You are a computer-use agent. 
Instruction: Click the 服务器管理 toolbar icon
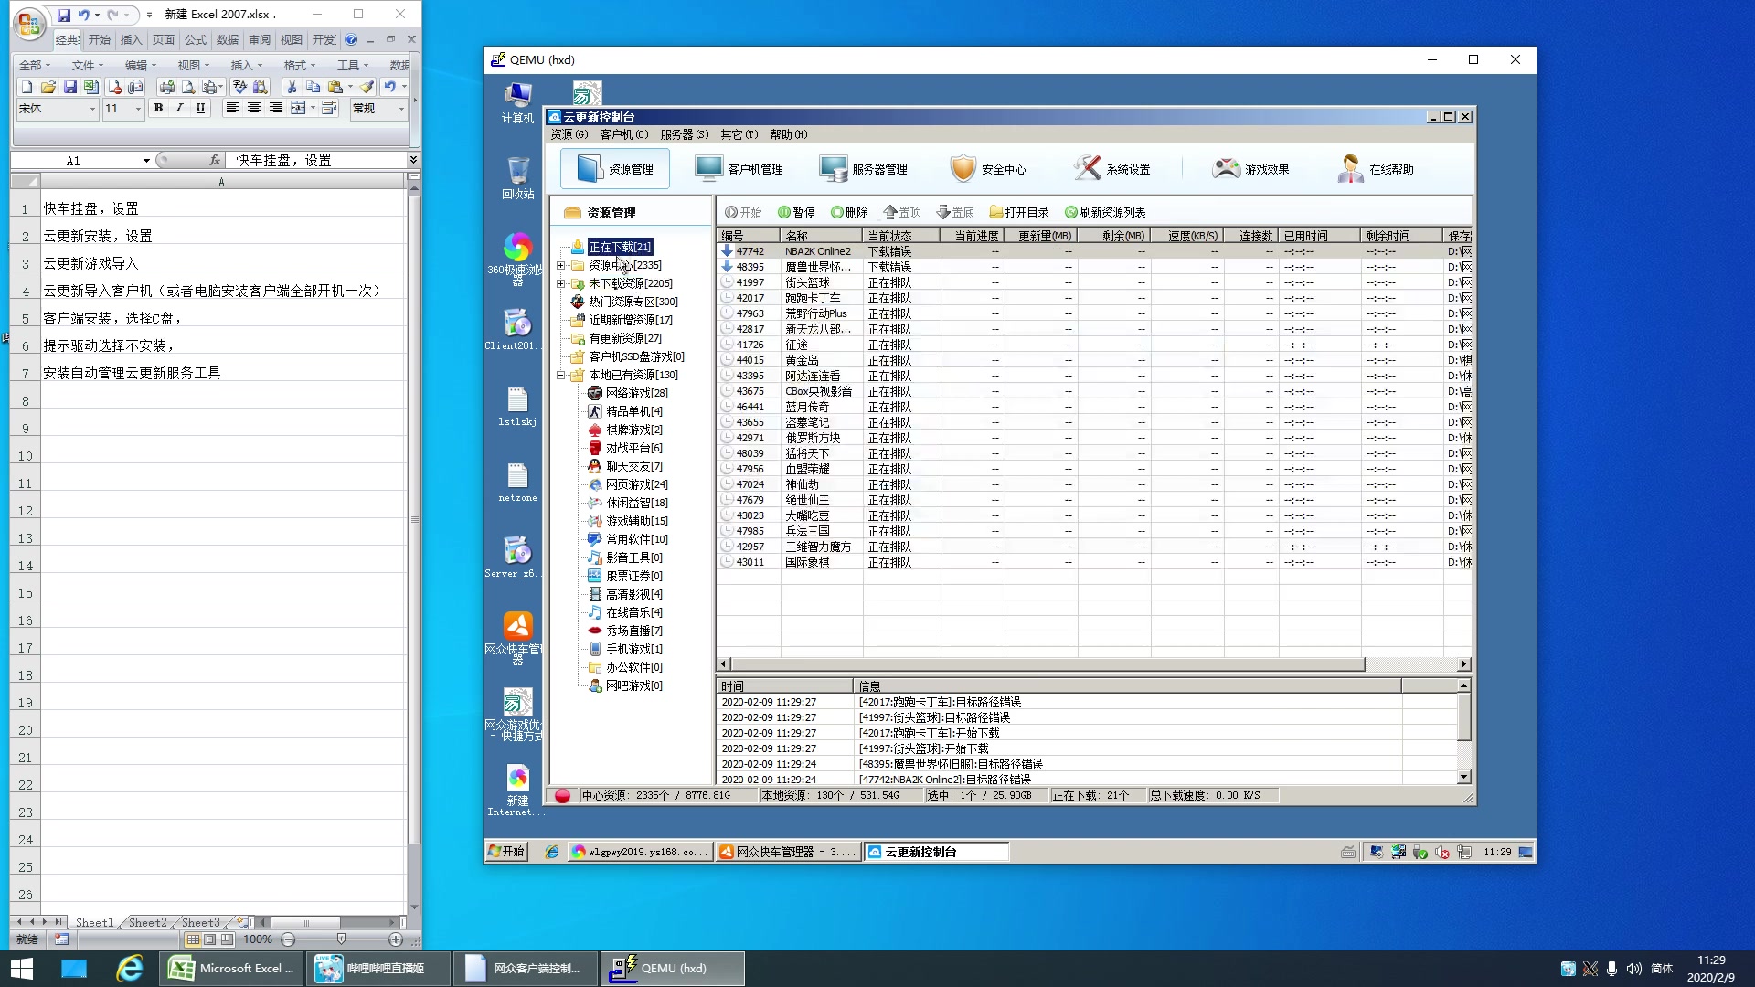click(833, 169)
